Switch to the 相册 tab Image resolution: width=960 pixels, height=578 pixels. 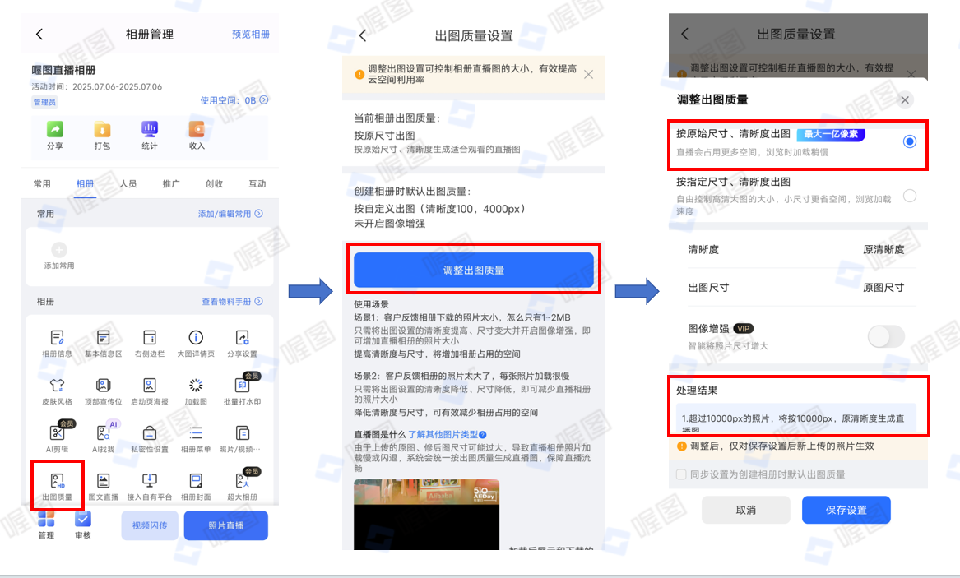click(x=85, y=183)
